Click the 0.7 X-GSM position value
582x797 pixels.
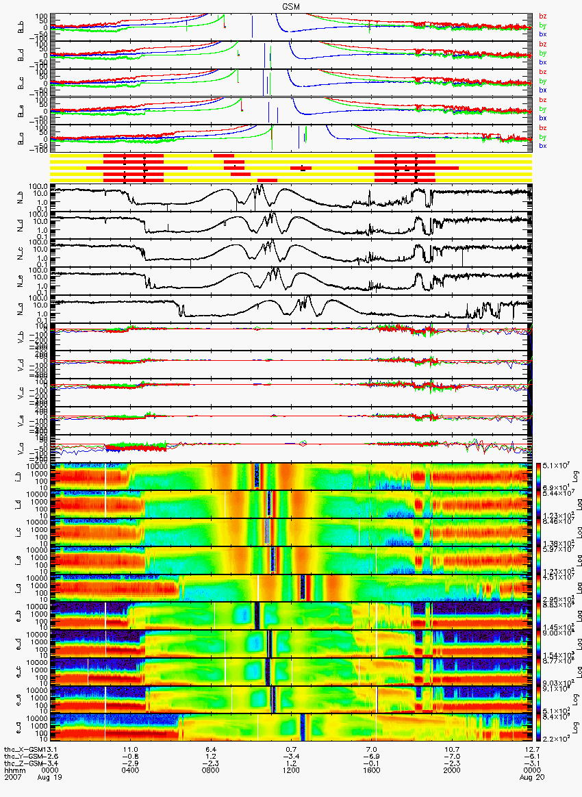[291, 749]
